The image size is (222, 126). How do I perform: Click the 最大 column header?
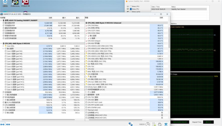pos(77,18)
